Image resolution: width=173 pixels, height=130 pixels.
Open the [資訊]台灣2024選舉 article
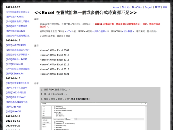(x=16, y=45)
